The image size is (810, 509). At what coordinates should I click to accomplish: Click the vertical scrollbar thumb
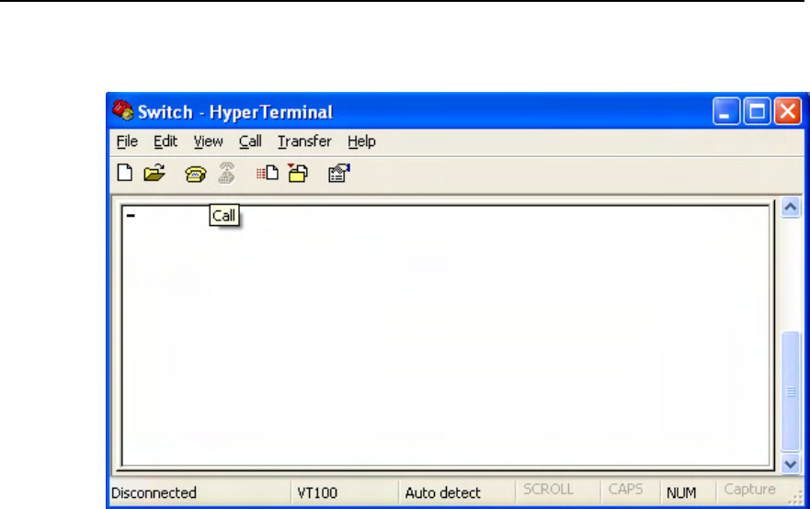791,391
